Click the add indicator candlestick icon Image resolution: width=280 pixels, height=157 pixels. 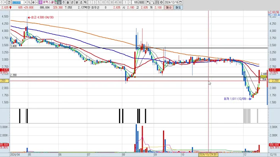pyautogui.click(x=149, y=2)
